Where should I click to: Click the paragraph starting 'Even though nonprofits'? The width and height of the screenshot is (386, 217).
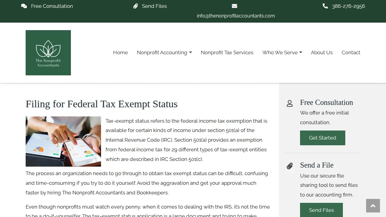click(148, 211)
